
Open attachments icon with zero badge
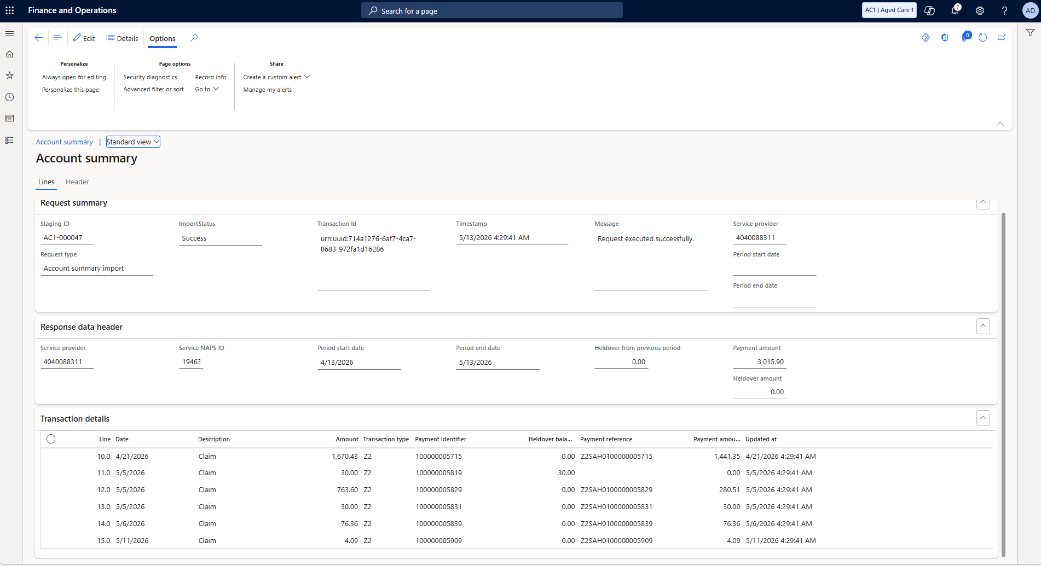[x=965, y=37]
